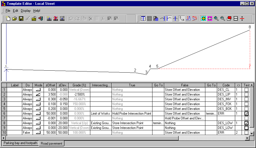The image size is (256, 148).
Task: Open the File menu
Action: point(8,11)
